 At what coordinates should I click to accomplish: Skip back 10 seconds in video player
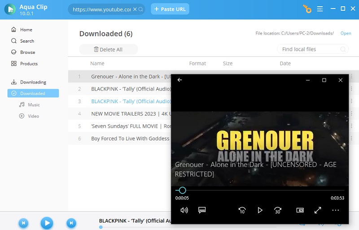click(x=242, y=210)
